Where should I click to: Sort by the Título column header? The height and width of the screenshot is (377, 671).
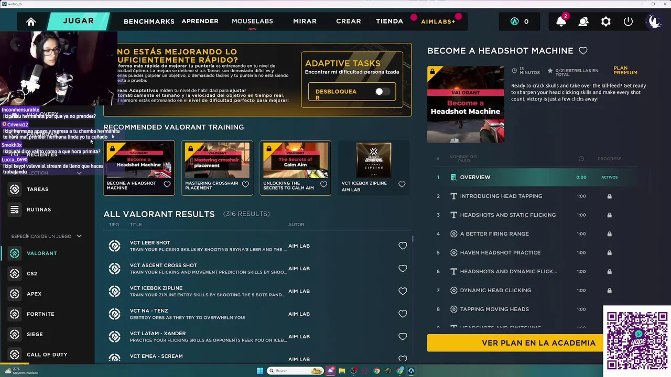(136, 225)
